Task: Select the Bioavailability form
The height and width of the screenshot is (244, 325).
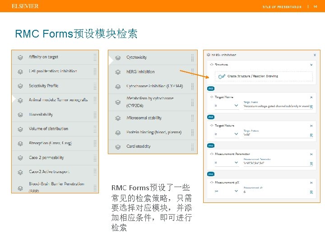Action: [x=55, y=115]
